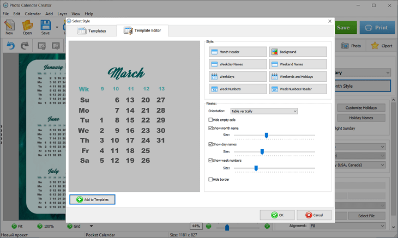Click the Fit zoom button
Screen dimensions: 398x238
(17, 226)
